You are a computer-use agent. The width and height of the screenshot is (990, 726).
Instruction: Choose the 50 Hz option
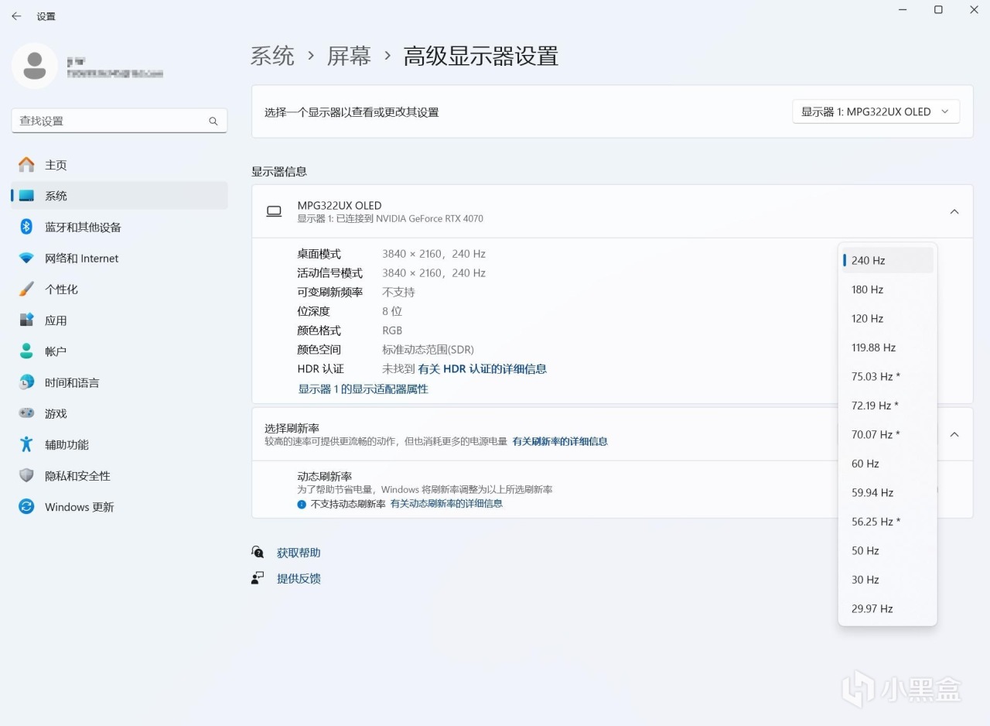[x=887, y=550]
